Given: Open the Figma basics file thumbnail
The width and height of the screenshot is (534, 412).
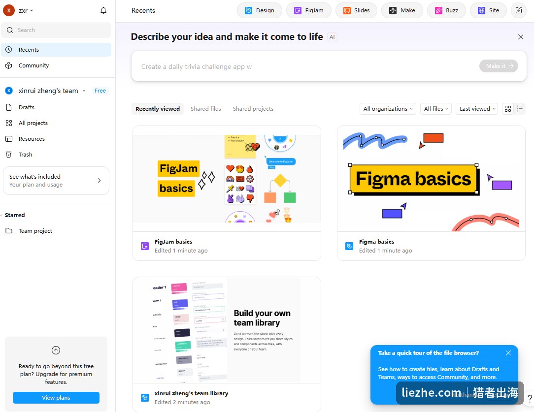Looking at the screenshot, I should coord(431,179).
